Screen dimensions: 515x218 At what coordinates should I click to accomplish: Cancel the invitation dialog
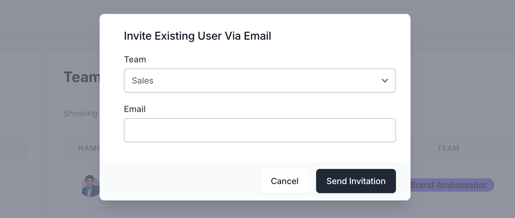285,181
